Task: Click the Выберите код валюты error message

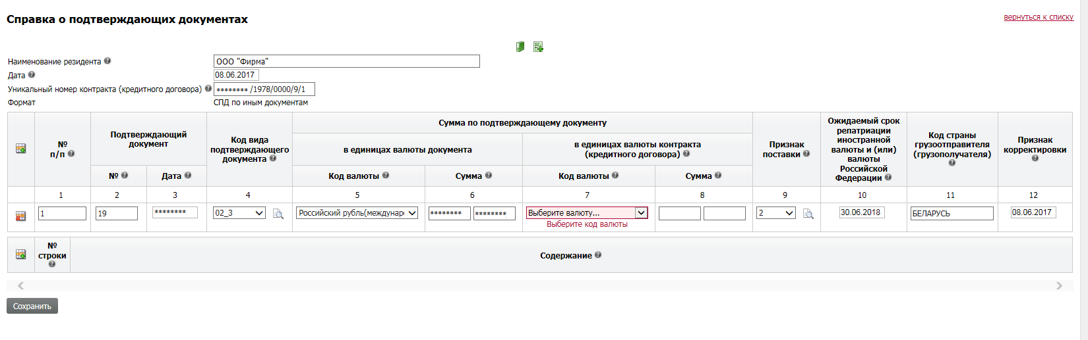Action: (587, 224)
